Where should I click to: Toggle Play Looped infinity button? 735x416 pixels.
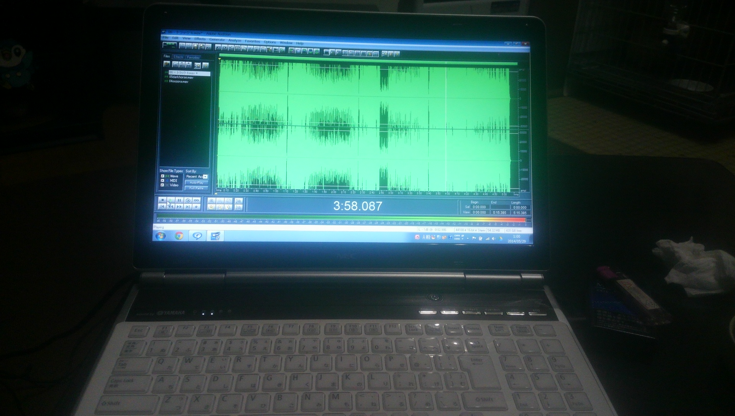pyautogui.click(x=196, y=200)
